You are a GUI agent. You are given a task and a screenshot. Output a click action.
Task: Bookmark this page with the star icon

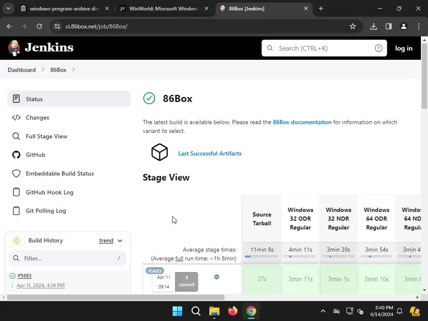tap(353, 26)
